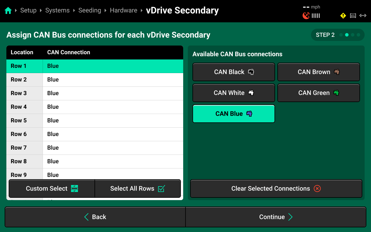Assign the CAN Green connection

[319, 93]
